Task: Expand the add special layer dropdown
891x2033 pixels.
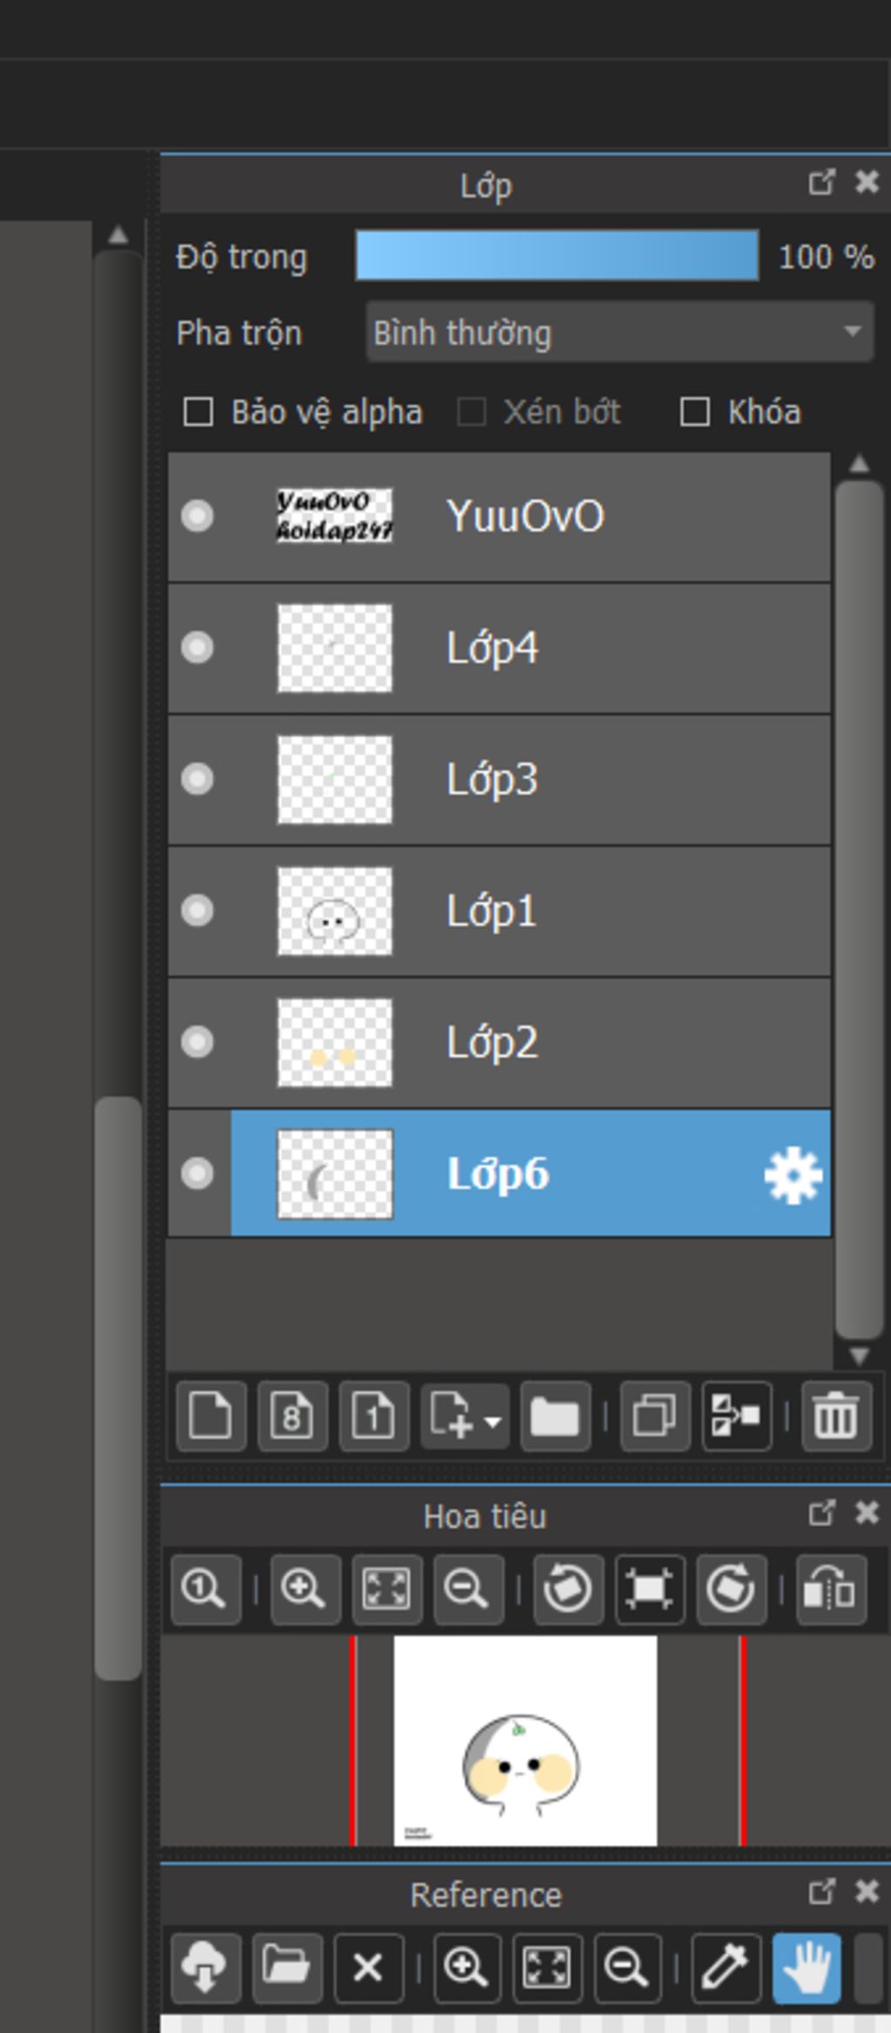Action: [x=492, y=1420]
